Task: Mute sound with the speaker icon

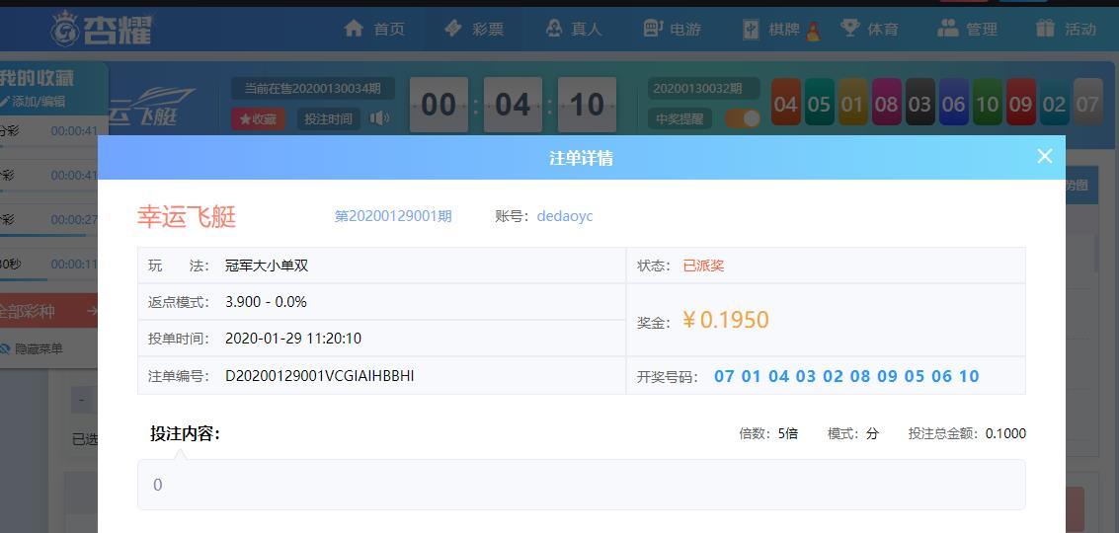Action: (x=379, y=118)
